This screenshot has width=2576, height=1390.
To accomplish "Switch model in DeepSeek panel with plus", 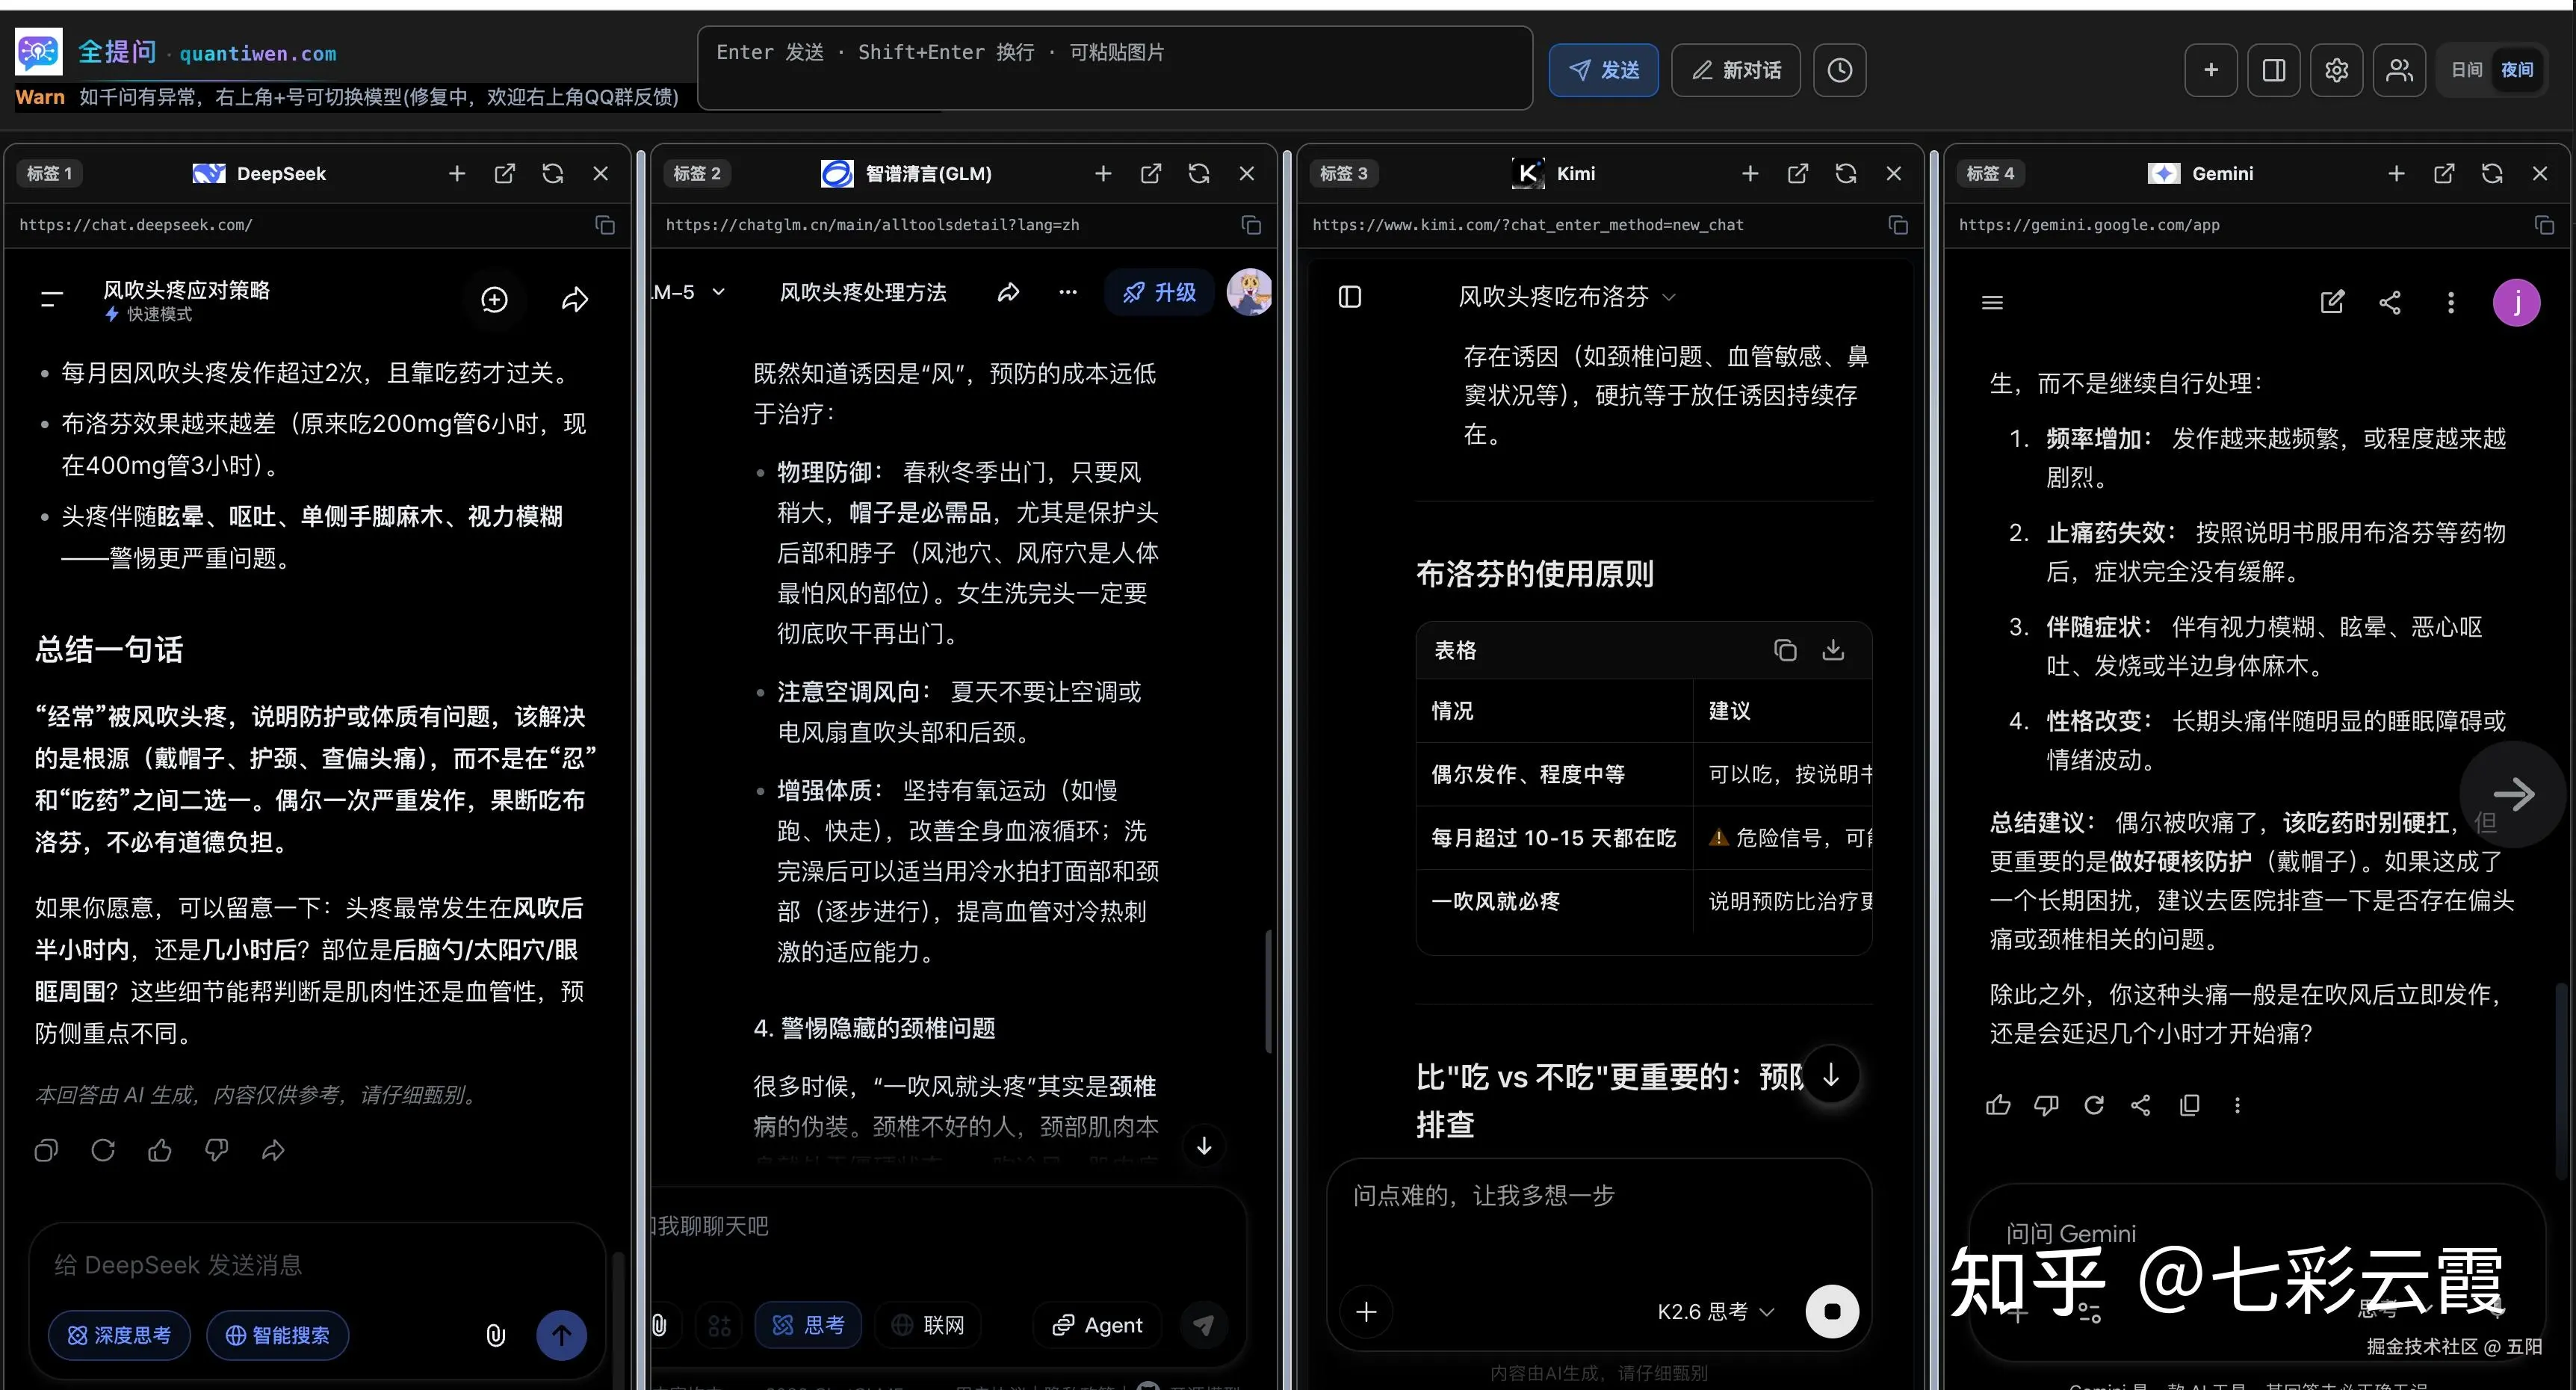I will point(457,173).
